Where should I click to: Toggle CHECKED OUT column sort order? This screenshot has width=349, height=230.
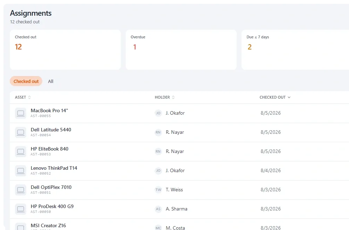point(275,97)
